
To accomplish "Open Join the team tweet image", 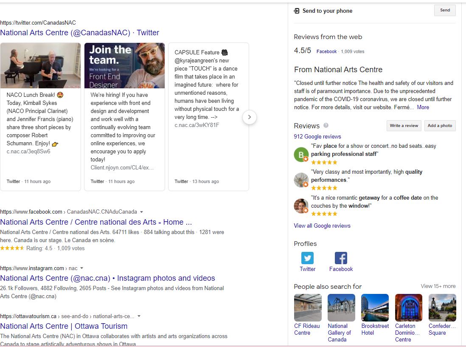I will 124,65.
